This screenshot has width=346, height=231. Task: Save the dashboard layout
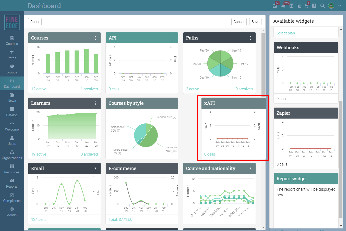point(255,22)
